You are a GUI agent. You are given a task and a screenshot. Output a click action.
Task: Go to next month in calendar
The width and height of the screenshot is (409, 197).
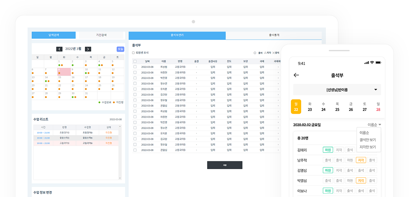(x=88, y=49)
